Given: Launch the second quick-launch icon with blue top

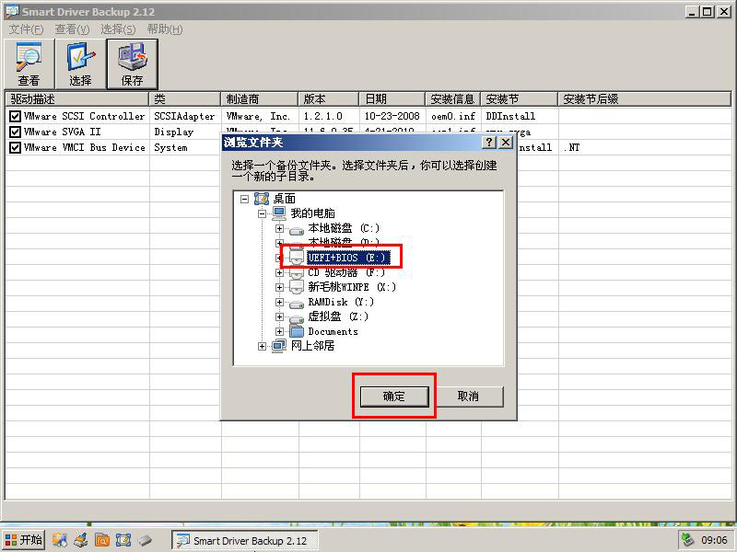Looking at the screenshot, I should (x=81, y=540).
